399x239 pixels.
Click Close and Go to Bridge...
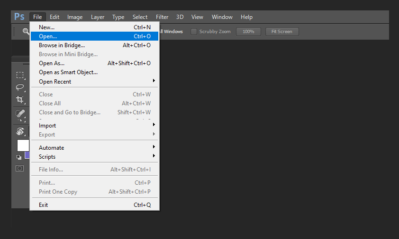(x=94, y=112)
